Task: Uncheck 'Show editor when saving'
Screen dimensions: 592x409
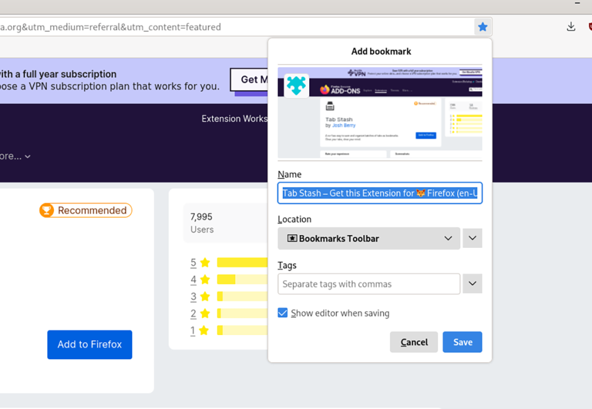Action: [x=283, y=312]
